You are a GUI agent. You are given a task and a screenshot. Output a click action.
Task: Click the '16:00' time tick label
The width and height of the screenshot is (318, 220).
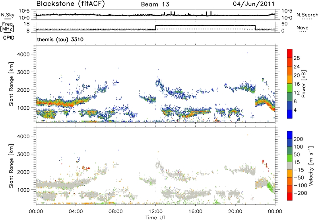pyautogui.click(x=195, y=212)
